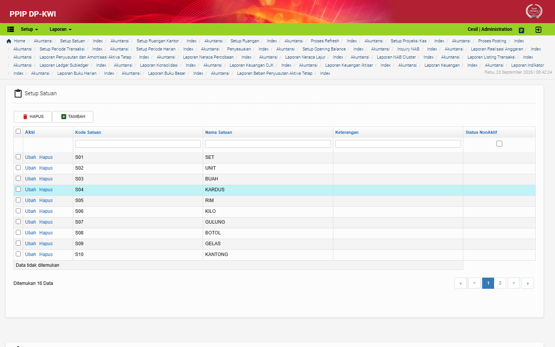Click Ubah link for S02 UNIT
This screenshot has height=347, width=555.
tap(30, 168)
